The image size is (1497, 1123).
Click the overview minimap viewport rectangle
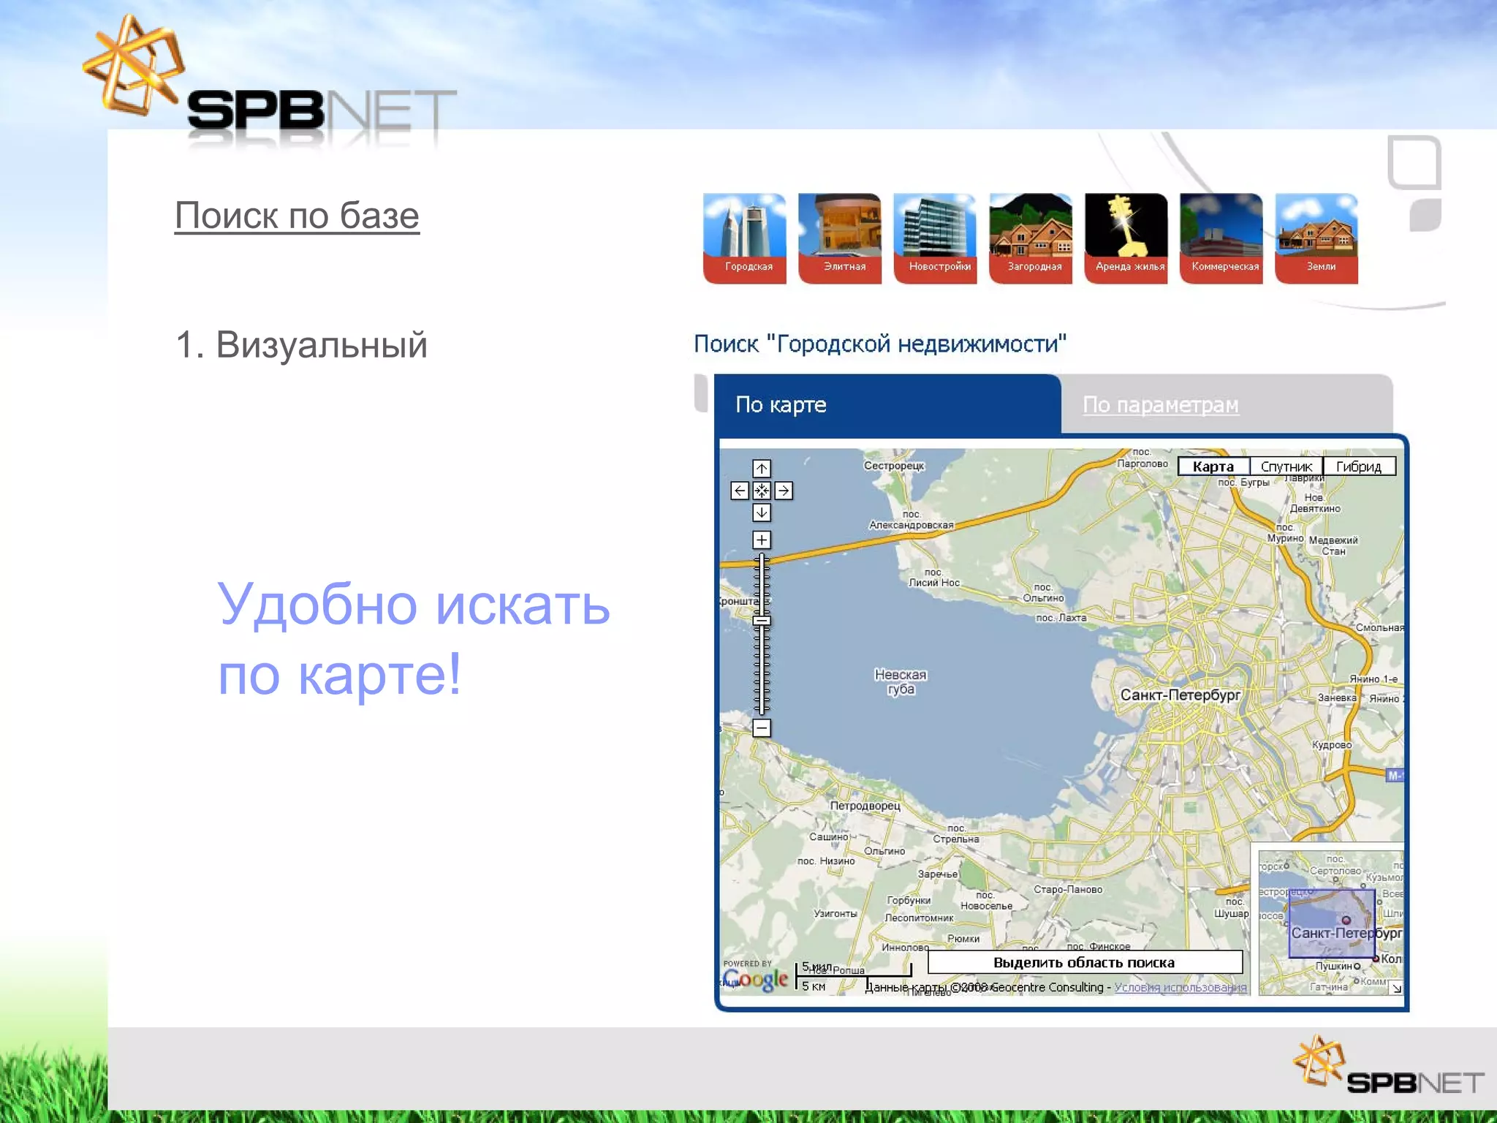[1332, 923]
